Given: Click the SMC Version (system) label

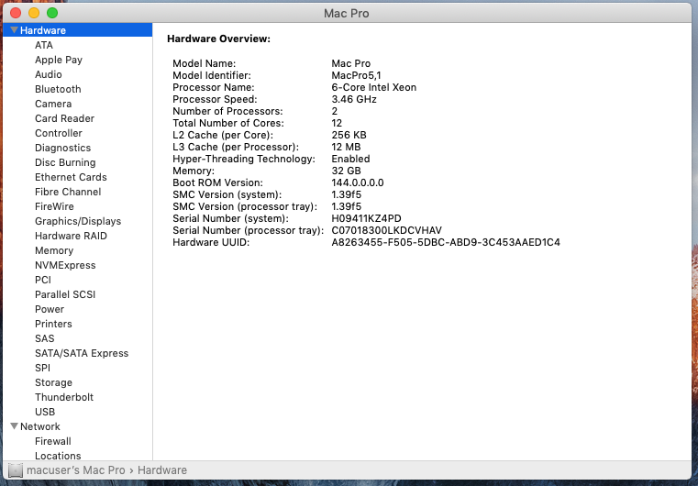Looking at the screenshot, I should [227, 194].
